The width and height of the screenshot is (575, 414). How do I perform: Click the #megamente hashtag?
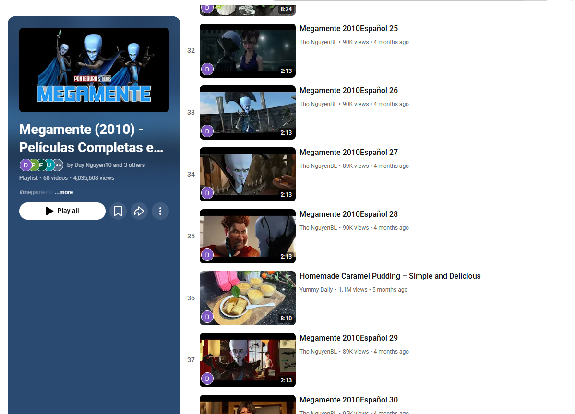pos(36,192)
